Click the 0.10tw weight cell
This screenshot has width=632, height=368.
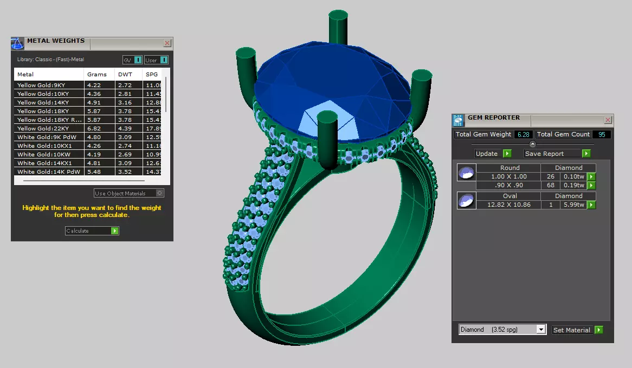coord(573,176)
